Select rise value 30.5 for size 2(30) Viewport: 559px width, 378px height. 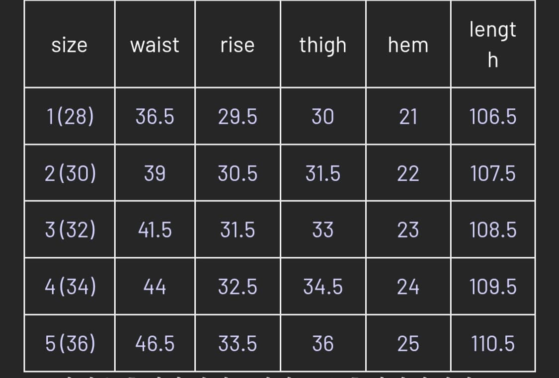click(238, 173)
